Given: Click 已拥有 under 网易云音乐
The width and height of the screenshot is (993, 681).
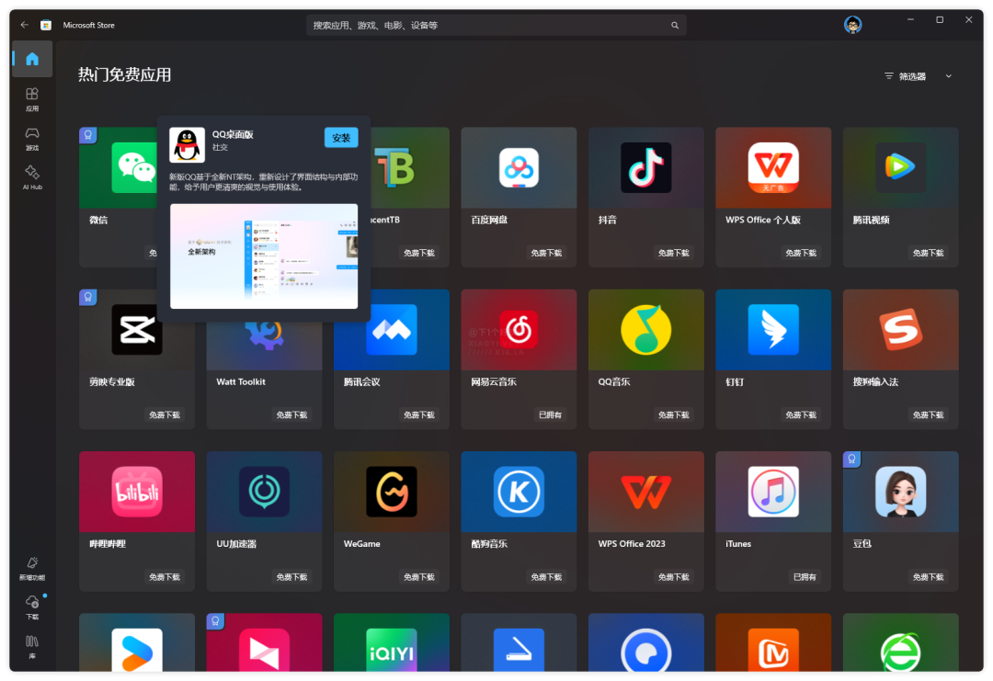Looking at the screenshot, I should [550, 414].
